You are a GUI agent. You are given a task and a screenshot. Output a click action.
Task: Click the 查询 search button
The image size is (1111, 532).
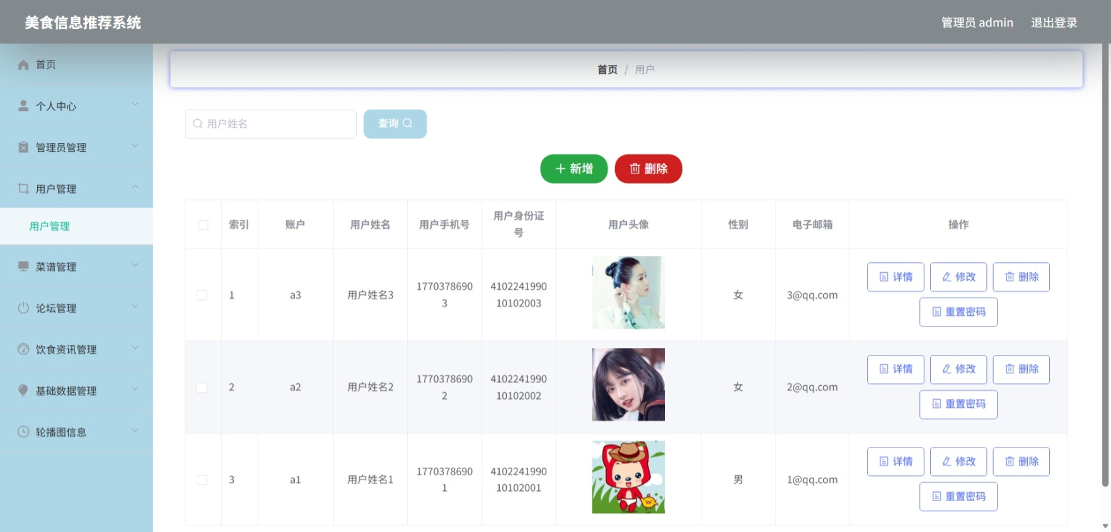tap(395, 124)
